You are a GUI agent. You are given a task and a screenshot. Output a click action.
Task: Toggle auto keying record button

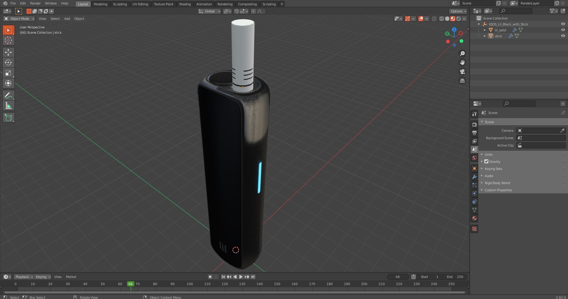pos(210,277)
